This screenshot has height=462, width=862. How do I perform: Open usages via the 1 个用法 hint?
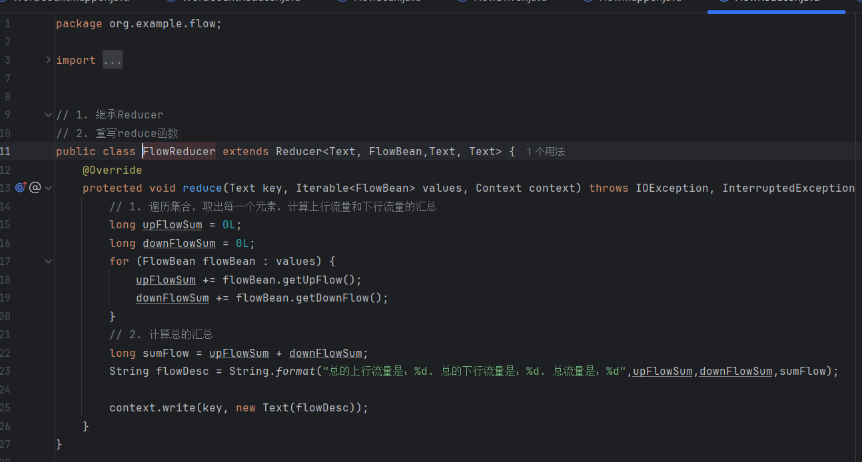(x=545, y=151)
